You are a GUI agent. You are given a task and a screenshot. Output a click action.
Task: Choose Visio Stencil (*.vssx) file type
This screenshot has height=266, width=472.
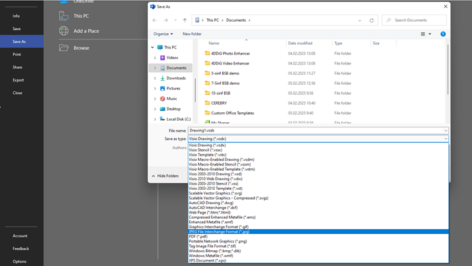pyautogui.click(x=318, y=150)
